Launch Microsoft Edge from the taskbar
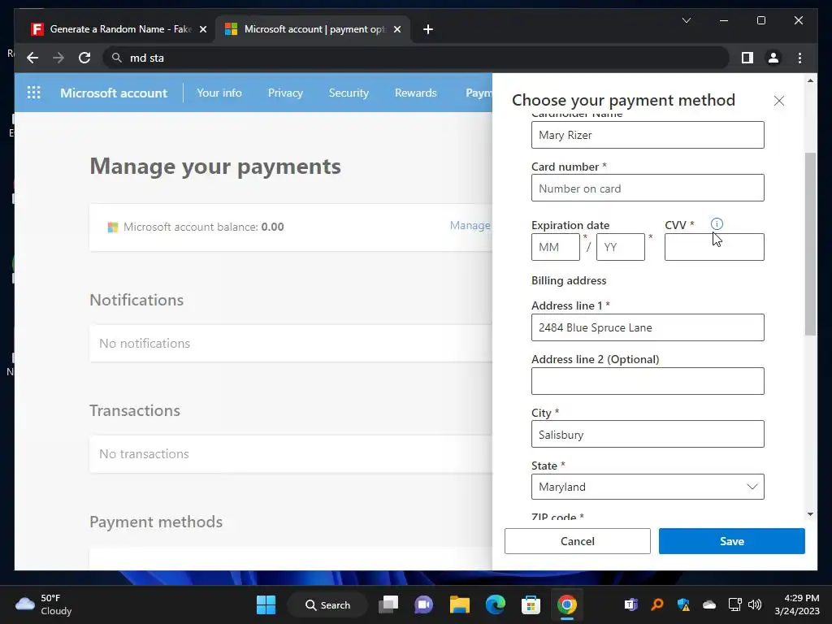Screen dimensions: 832x624 (x=495, y=604)
